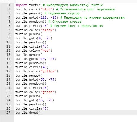Click the comment 'Опускаем курсор'

point(67,22)
